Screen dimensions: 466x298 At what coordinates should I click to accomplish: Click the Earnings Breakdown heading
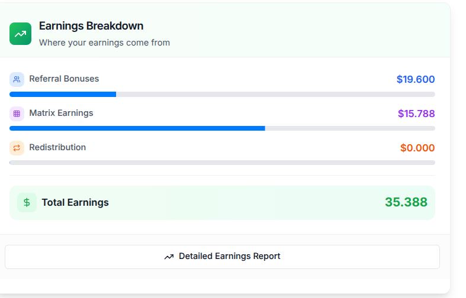[x=91, y=26]
